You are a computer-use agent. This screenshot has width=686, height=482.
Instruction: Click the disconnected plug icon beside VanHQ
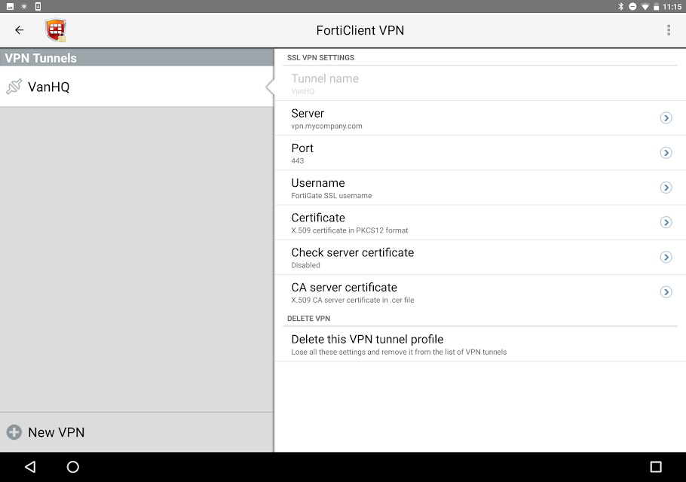[x=14, y=87]
